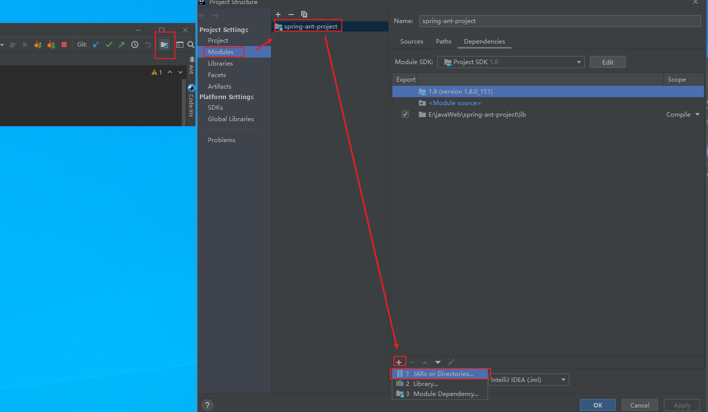Click the Git rollback arrow icon
This screenshot has height=412, width=708.
(x=148, y=45)
